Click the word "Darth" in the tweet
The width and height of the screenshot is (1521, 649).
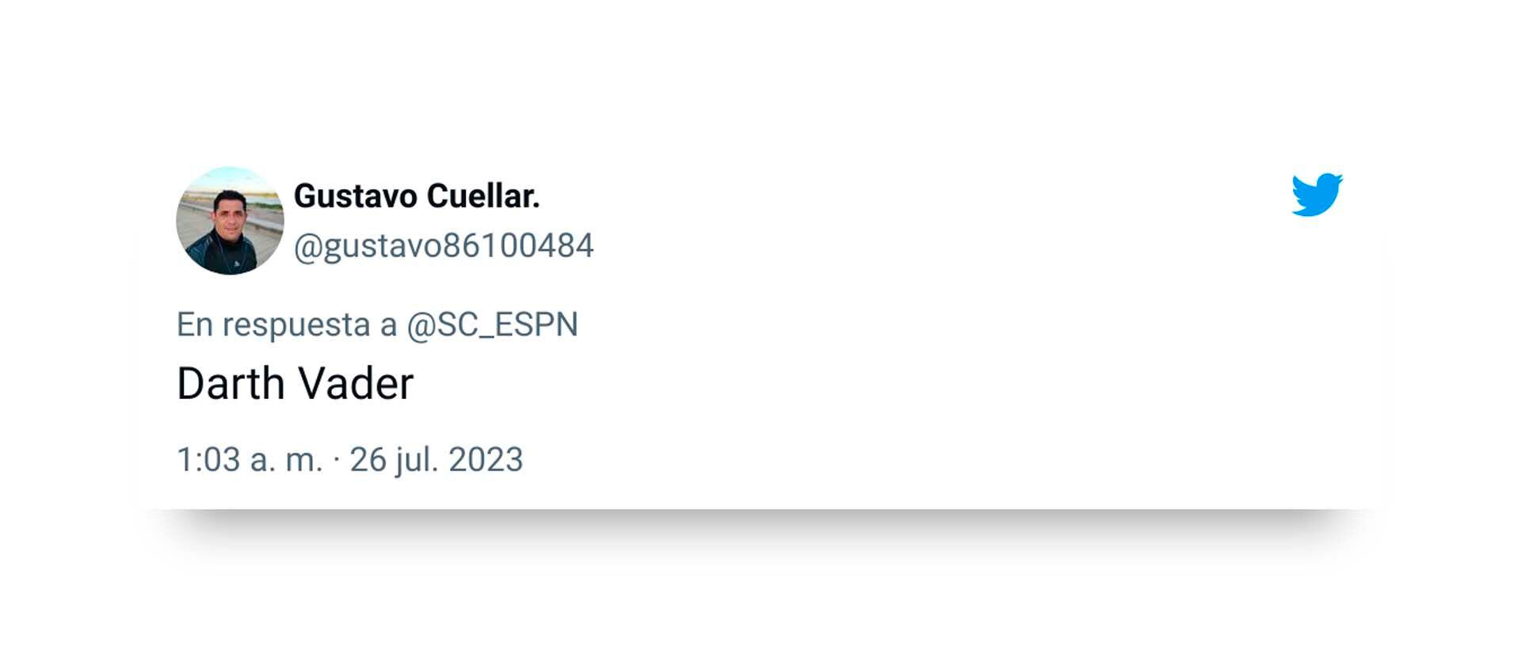pyautogui.click(x=231, y=384)
